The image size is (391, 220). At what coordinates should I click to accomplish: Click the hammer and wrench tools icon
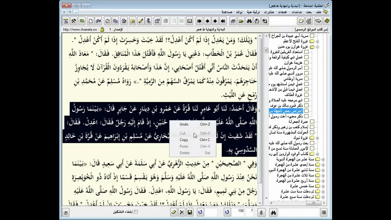74,21
